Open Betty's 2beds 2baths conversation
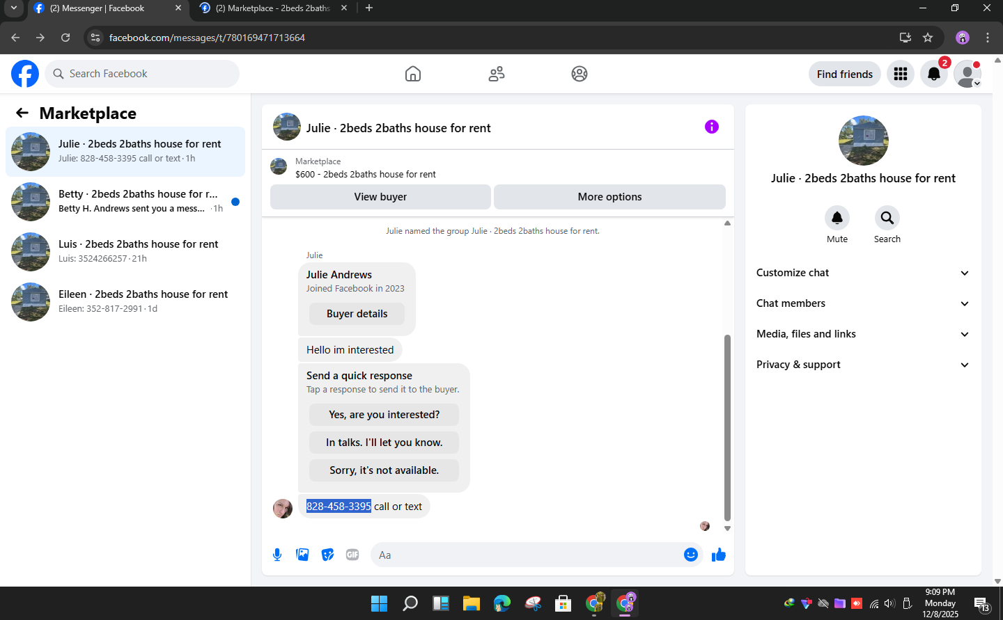This screenshot has width=1003, height=620. click(125, 202)
